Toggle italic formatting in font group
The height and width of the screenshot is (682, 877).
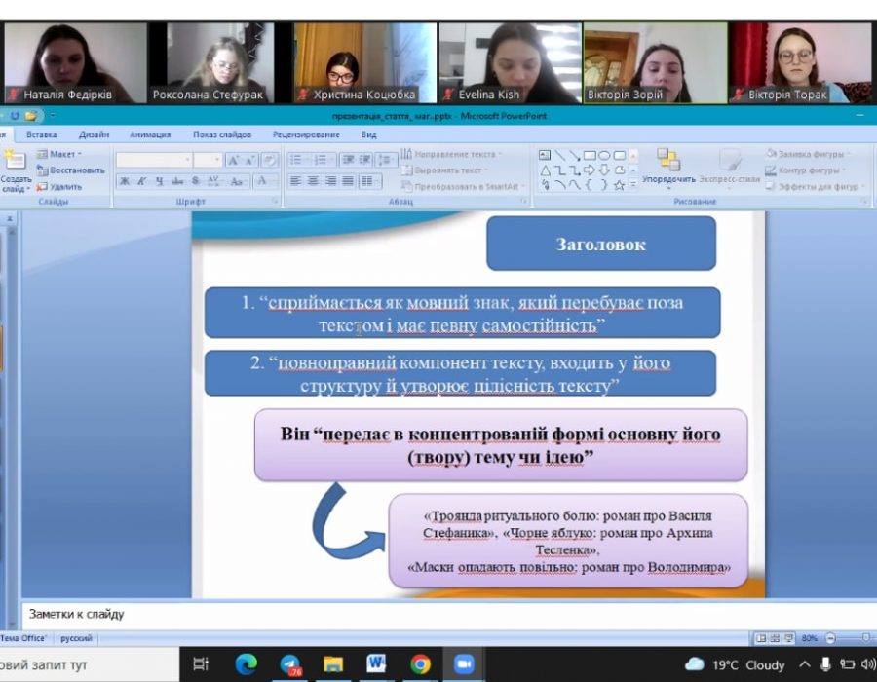pos(141,181)
